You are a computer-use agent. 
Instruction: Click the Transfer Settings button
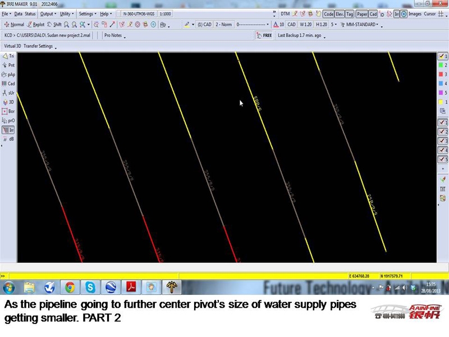click(x=39, y=46)
